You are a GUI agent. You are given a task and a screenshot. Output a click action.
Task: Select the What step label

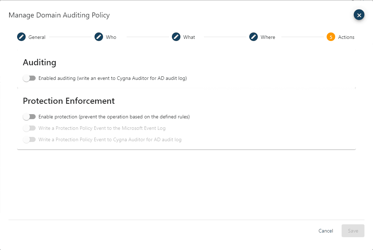point(189,37)
